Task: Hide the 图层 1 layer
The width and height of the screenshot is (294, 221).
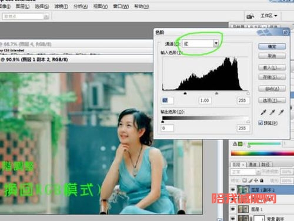Action: click(x=233, y=209)
